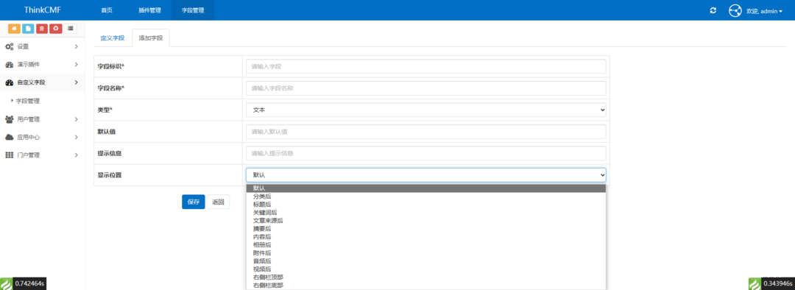Click the refresh icon in top bar

pyautogui.click(x=713, y=10)
